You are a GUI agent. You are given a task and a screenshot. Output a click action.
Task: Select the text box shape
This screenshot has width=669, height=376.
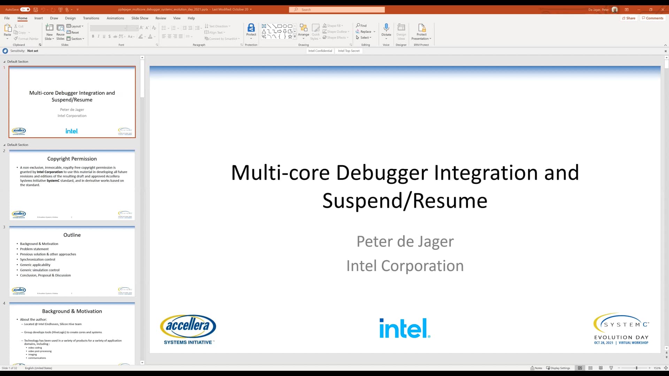[x=264, y=26]
